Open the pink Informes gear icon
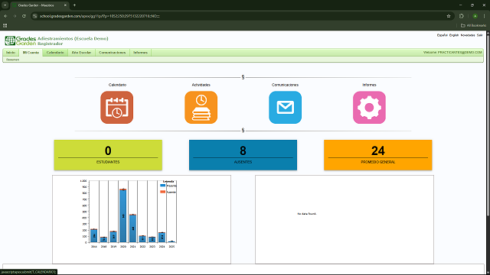 tap(369, 107)
